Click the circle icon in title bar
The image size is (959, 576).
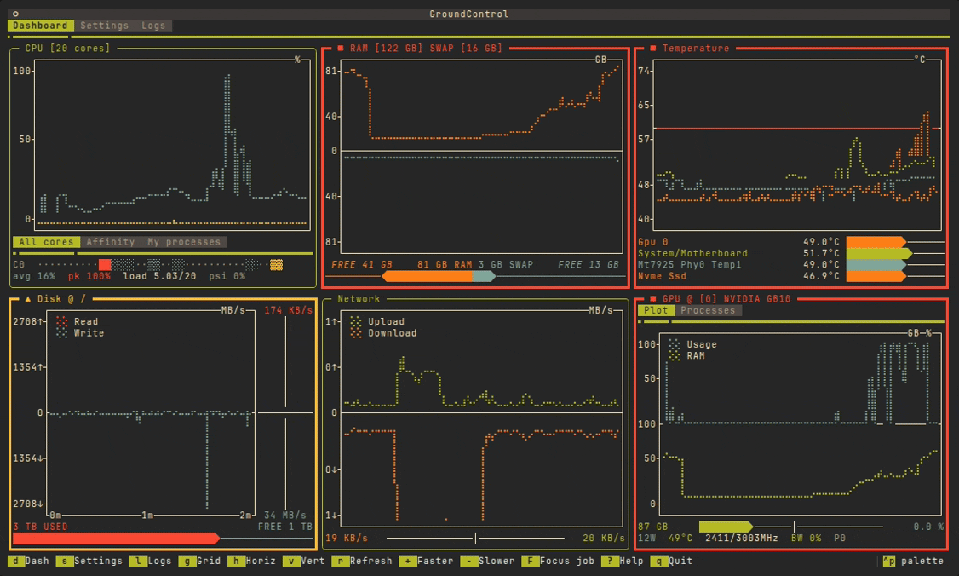pos(15,14)
